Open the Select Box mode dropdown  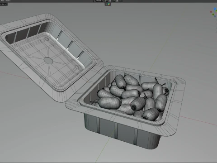click(x=3, y=4)
